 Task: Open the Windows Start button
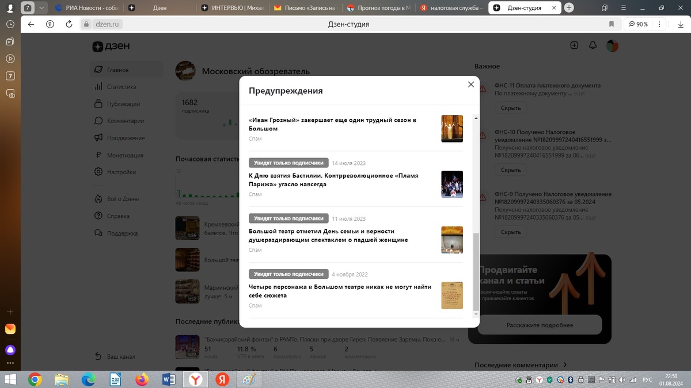pos(10,379)
